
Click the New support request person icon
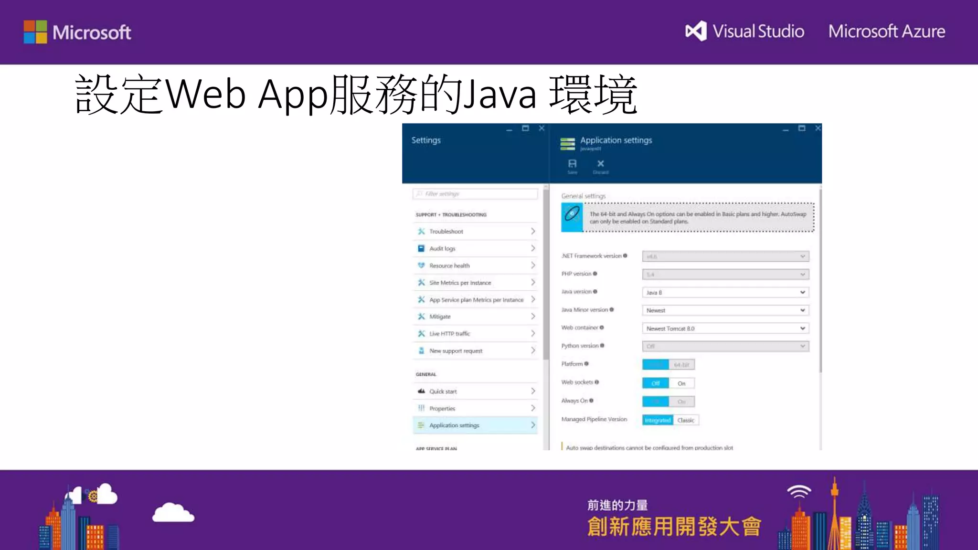pos(421,351)
